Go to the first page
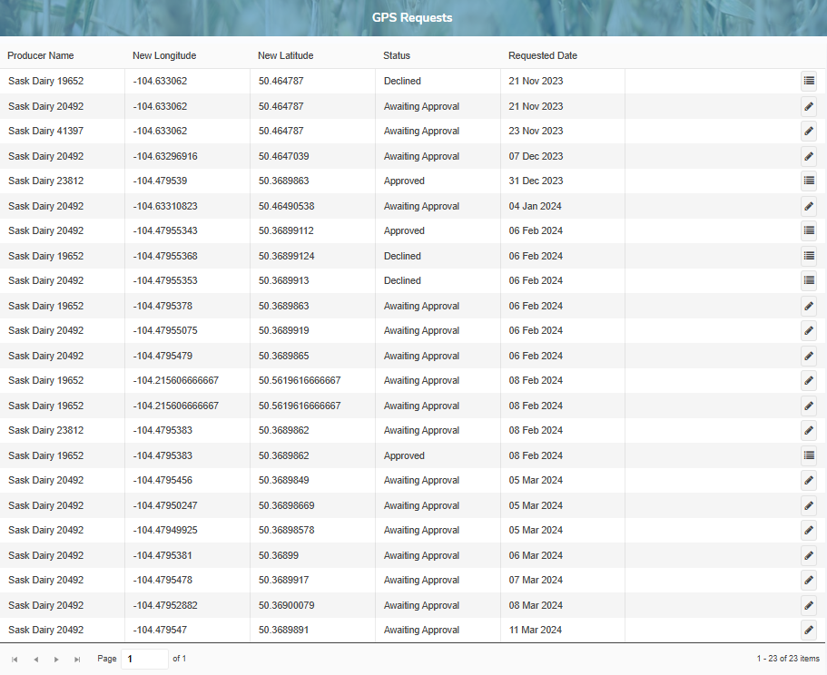The image size is (827, 675). [15, 659]
